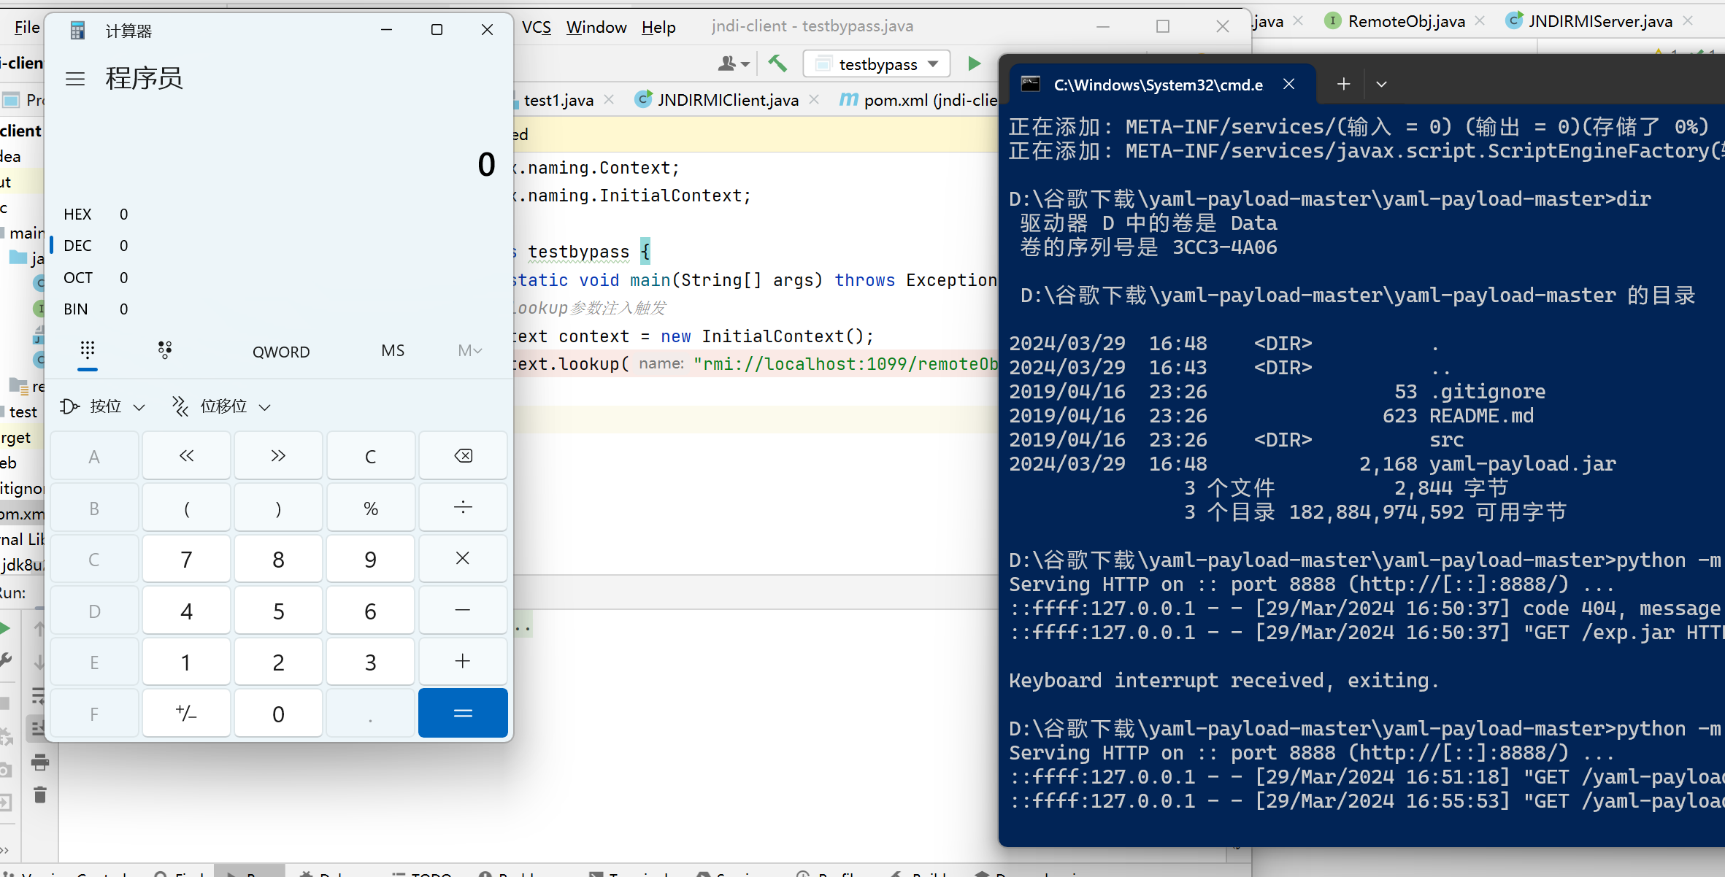This screenshot has height=877, width=1725.
Task: Select HEX number base
Action: click(x=96, y=214)
